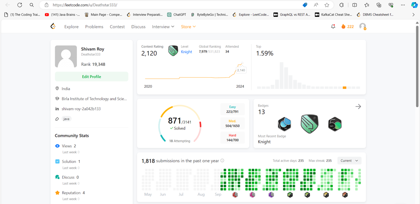Open the notifications bell icon
This screenshot has width=420, height=204.
[333, 26]
